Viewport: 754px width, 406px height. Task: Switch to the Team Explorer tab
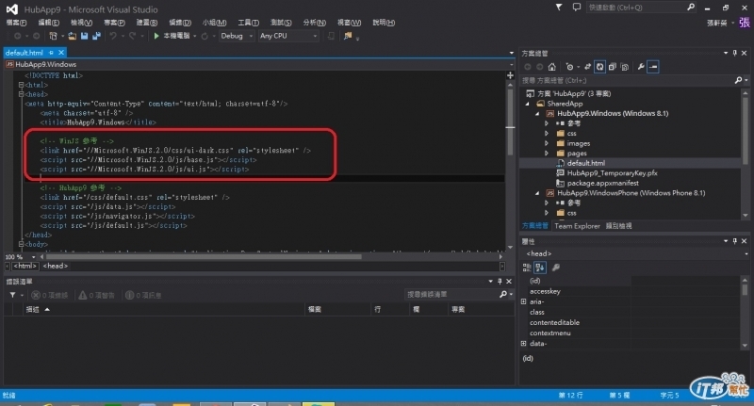577,226
